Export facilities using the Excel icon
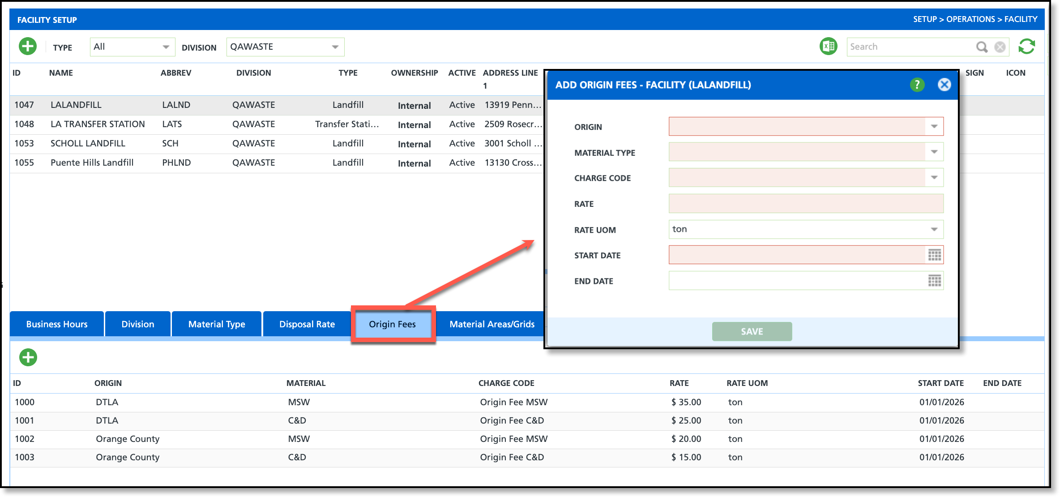This screenshot has height=497, width=1060. tap(828, 47)
